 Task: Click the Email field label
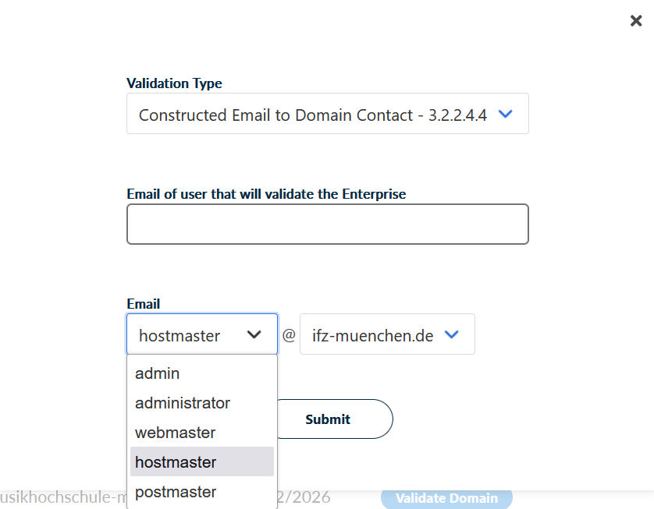[143, 304]
